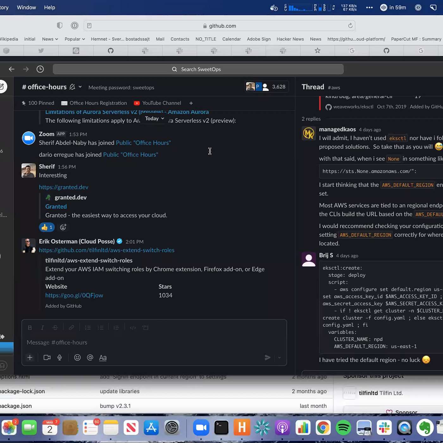Viewport: 443px width, 443px height.
Task: Open the Today date jump dropdown
Action: tap(154, 118)
